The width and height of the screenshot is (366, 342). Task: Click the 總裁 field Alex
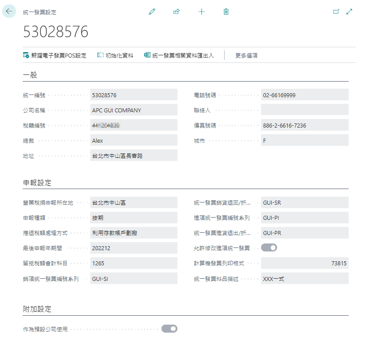point(134,140)
